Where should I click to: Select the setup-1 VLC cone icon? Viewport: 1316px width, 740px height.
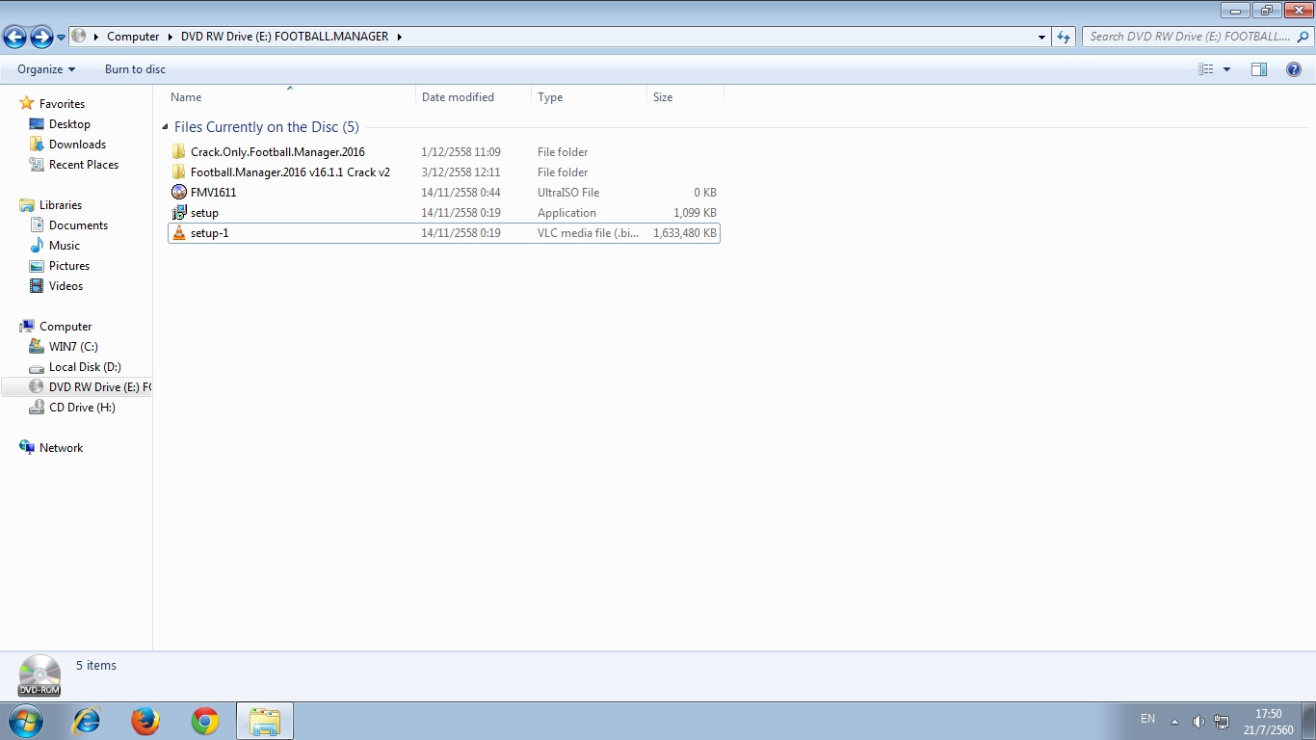click(178, 233)
